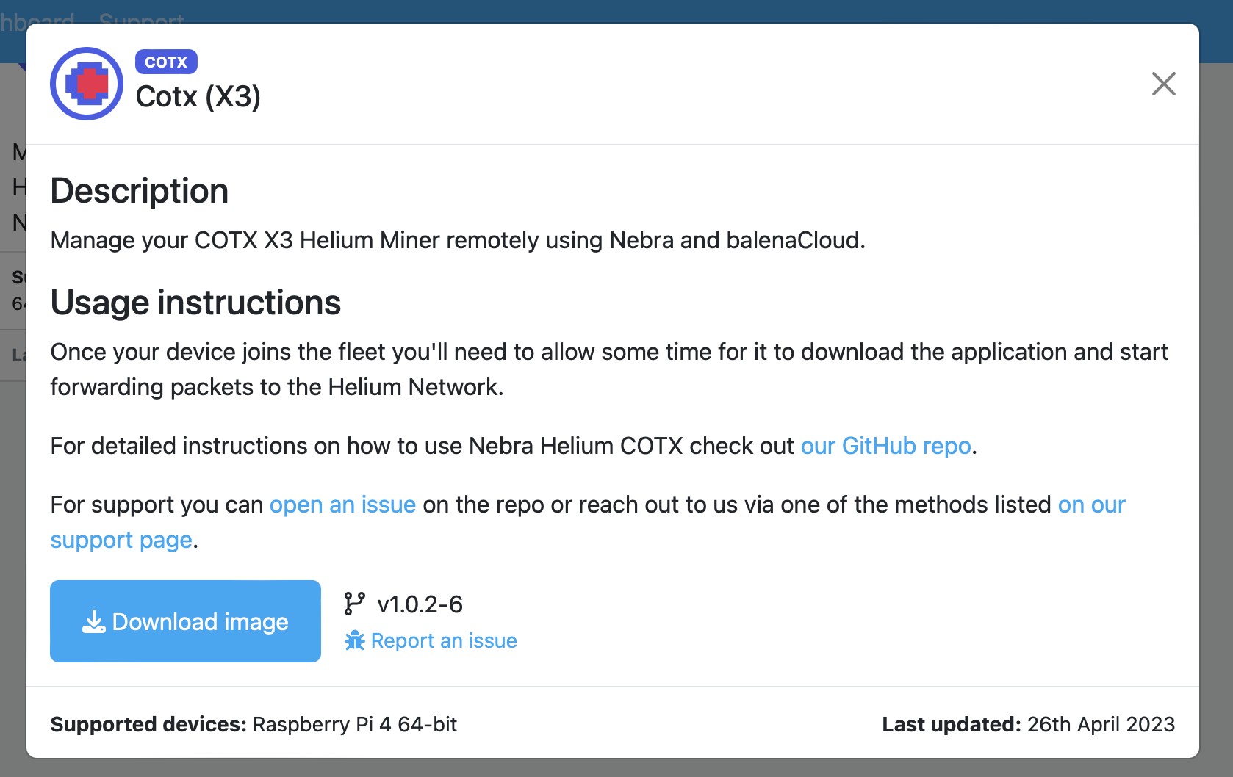This screenshot has width=1233, height=777.
Task: Click the Cotx fleet logo icon
Action: 87,84
